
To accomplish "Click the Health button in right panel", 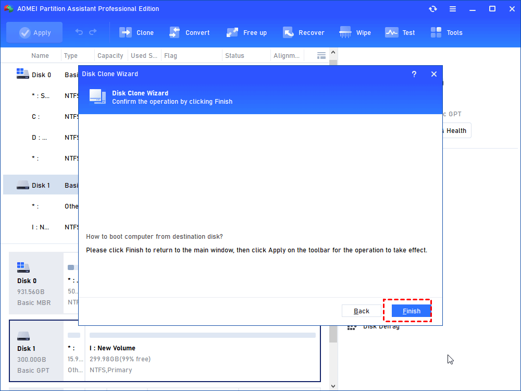I will click(x=456, y=131).
